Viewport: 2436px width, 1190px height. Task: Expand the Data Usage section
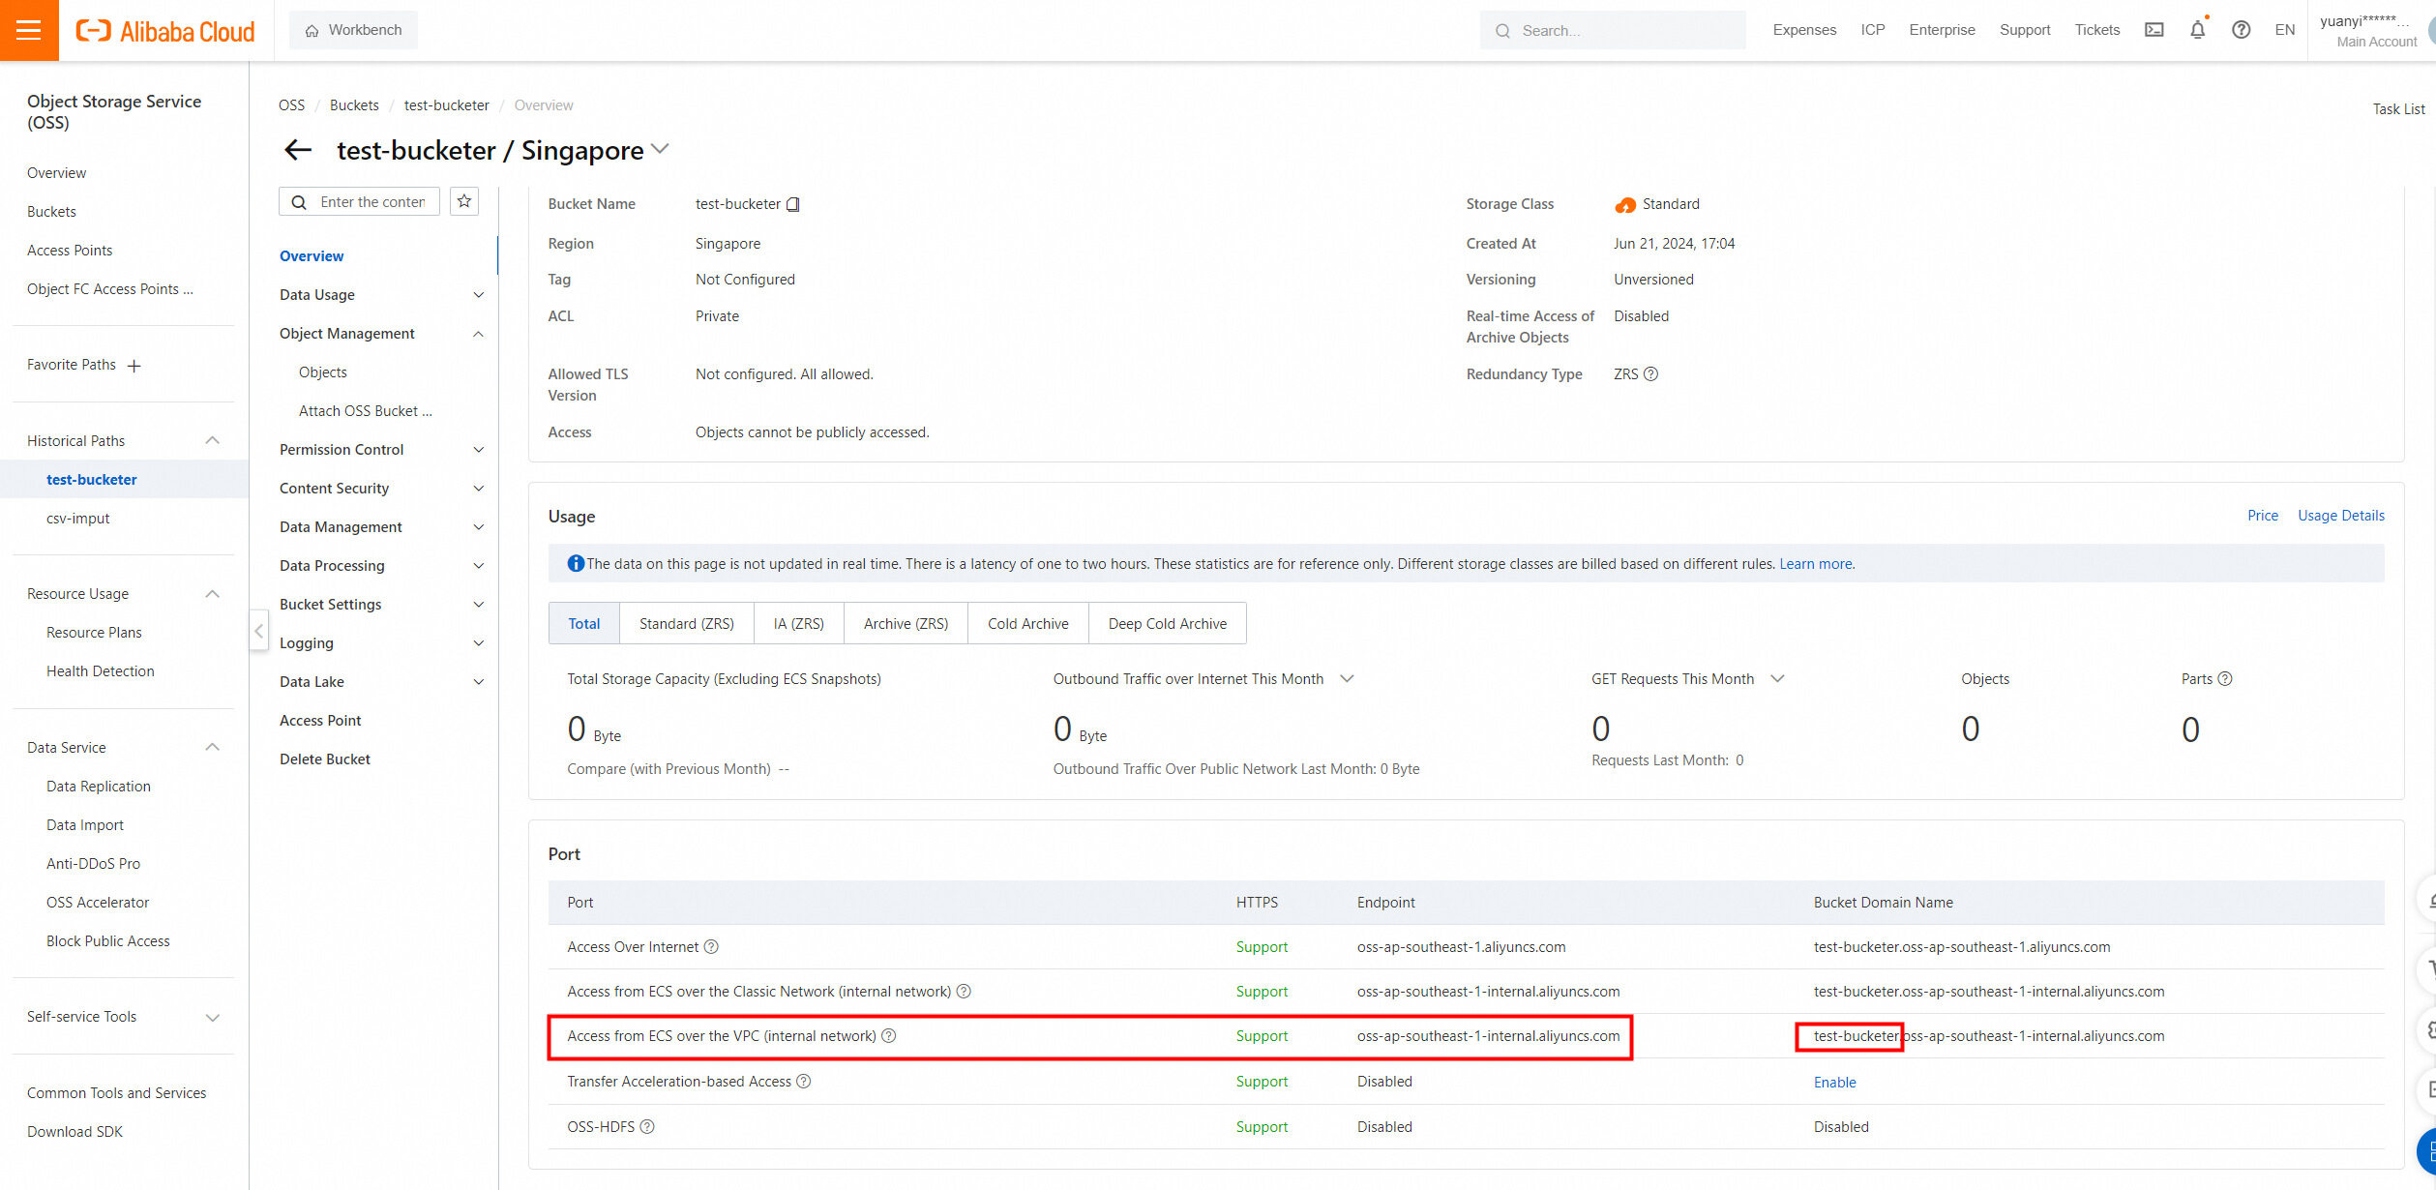click(478, 295)
